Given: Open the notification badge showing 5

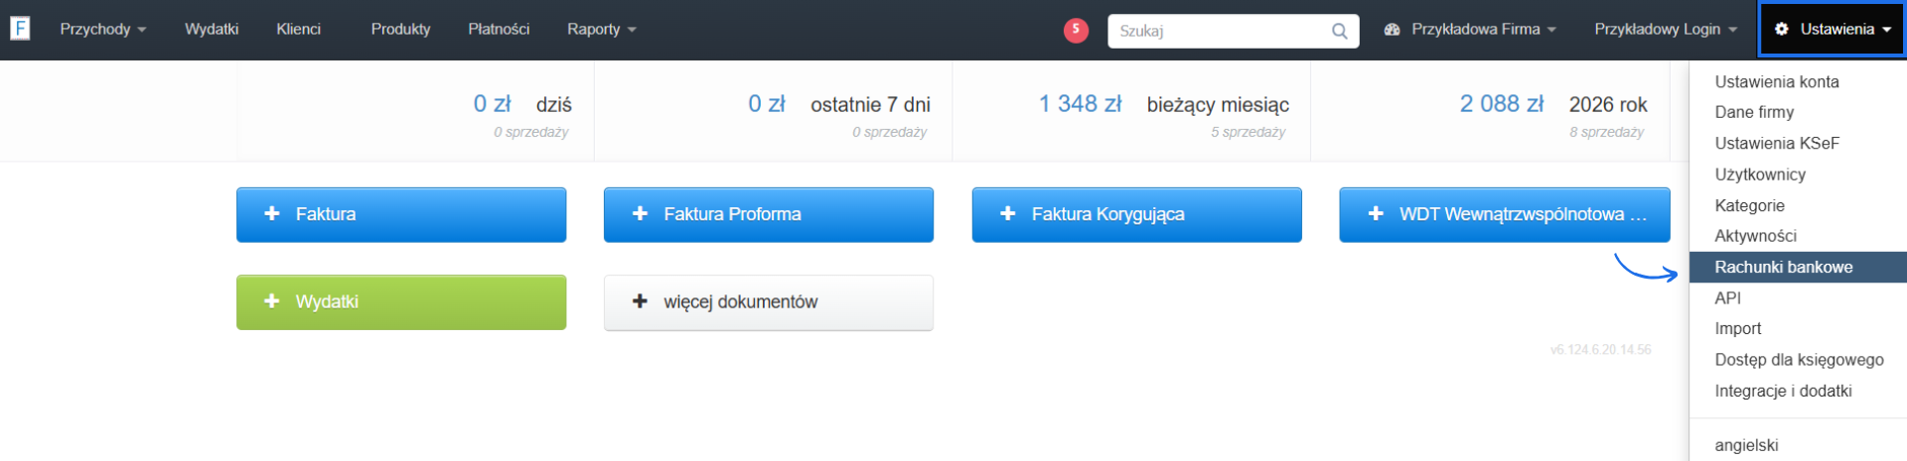Looking at the screenshot, I should point(1076,30).
